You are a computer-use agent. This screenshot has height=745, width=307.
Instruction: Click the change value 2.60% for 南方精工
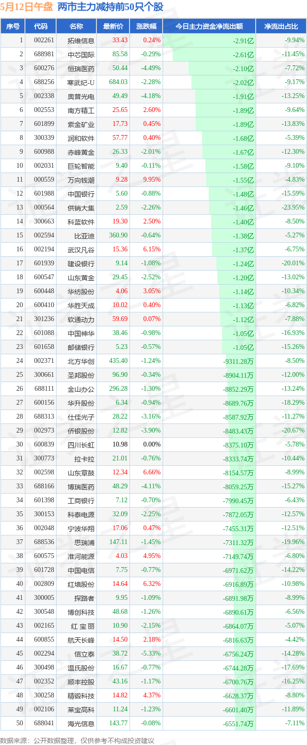[x=152, y=110]
